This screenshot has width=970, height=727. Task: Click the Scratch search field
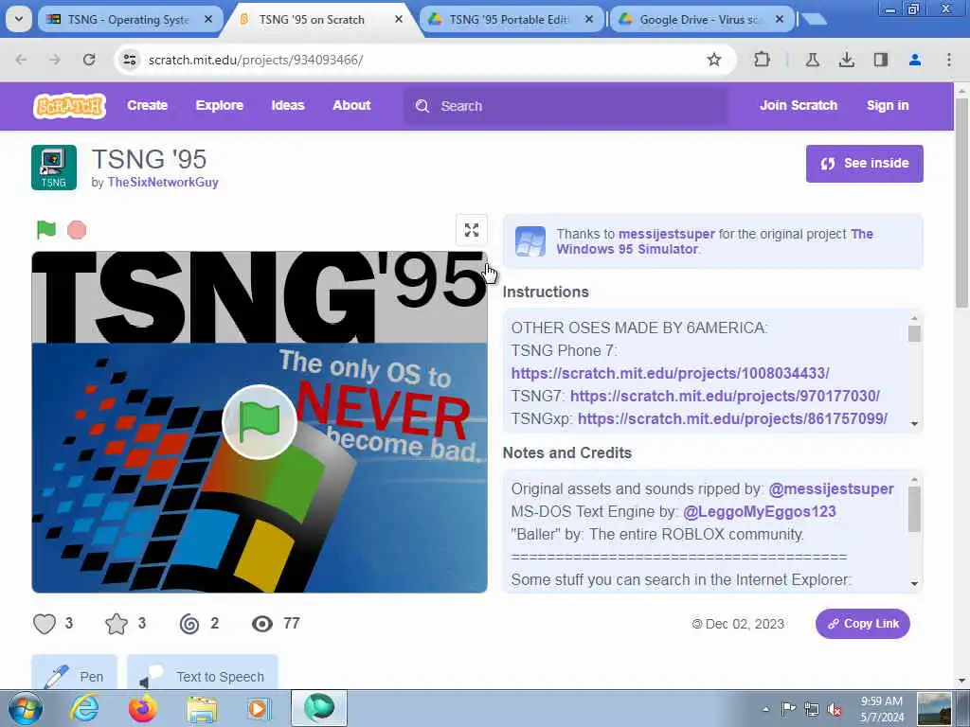click(566, 106)
